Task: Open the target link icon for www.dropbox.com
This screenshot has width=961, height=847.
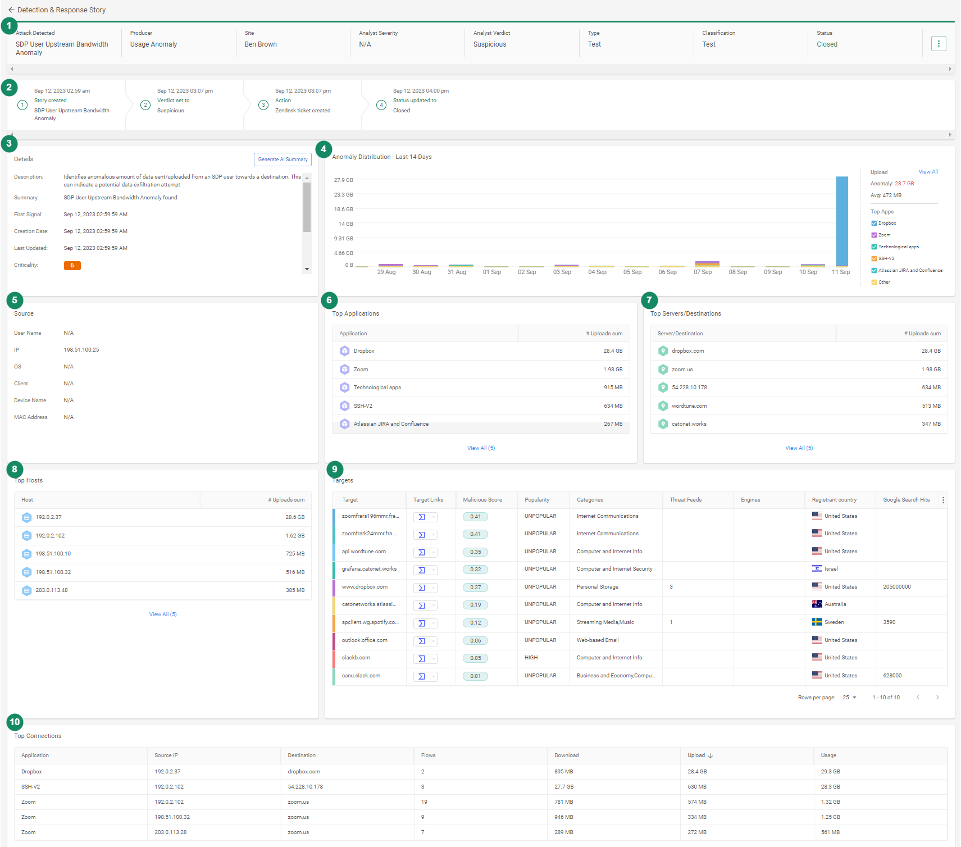Action: click(422, 588)
